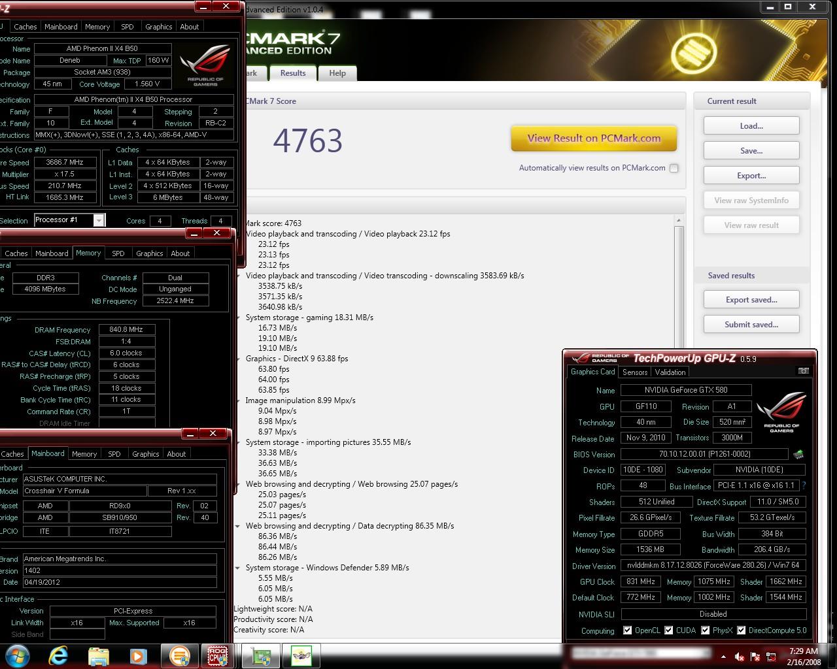Click View raw result button
This screenshot has height=669, width=837.
pos(751,225)
